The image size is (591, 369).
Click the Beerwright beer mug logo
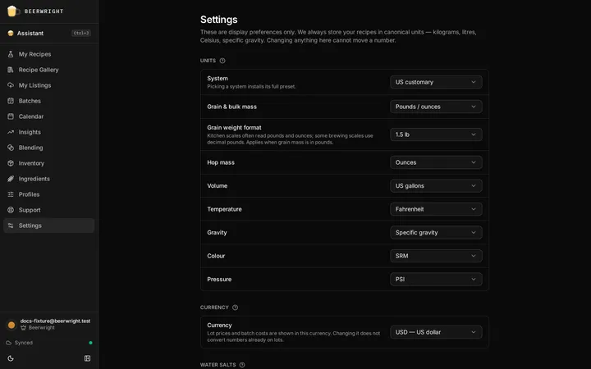13,11
